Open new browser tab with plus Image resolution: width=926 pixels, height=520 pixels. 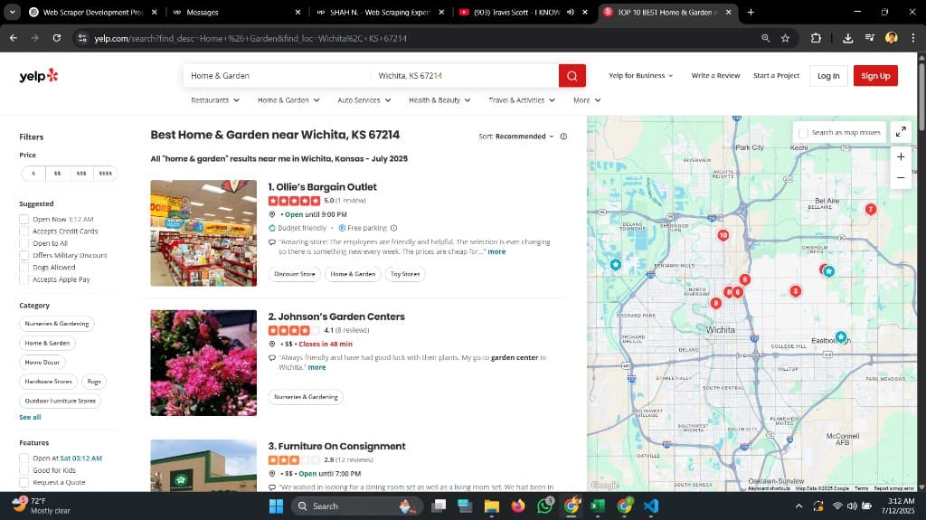pos(751,12)
